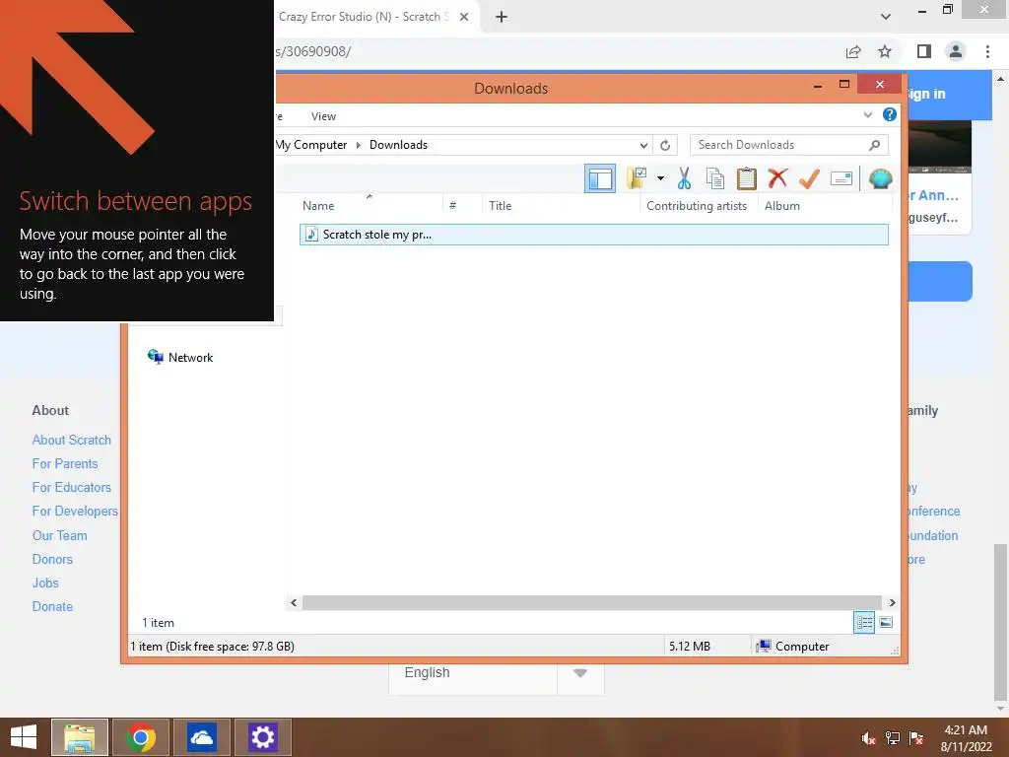Open the Chrome profile avatar

956,51
